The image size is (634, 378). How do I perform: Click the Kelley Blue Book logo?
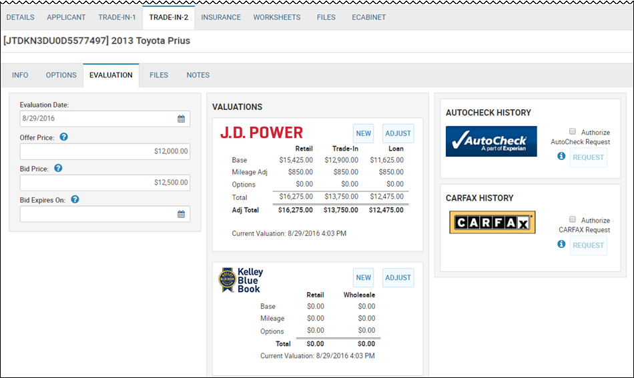click(x=240, y=280)
